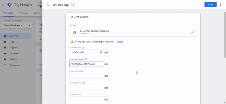The image size is (226, 104).
Task: Click the folder icon next to Untitled Tag
Action: [x=72, y=5]
